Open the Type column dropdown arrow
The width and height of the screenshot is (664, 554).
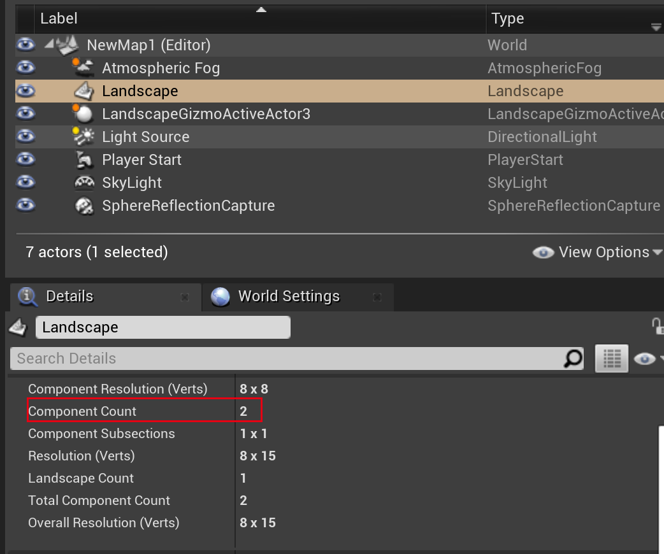[656, 27]
